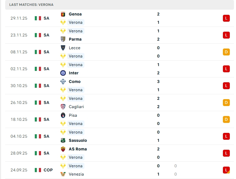Click the AS Roma crest icon
Viewport: 236px width, 179px height.
tap(63, 149)
